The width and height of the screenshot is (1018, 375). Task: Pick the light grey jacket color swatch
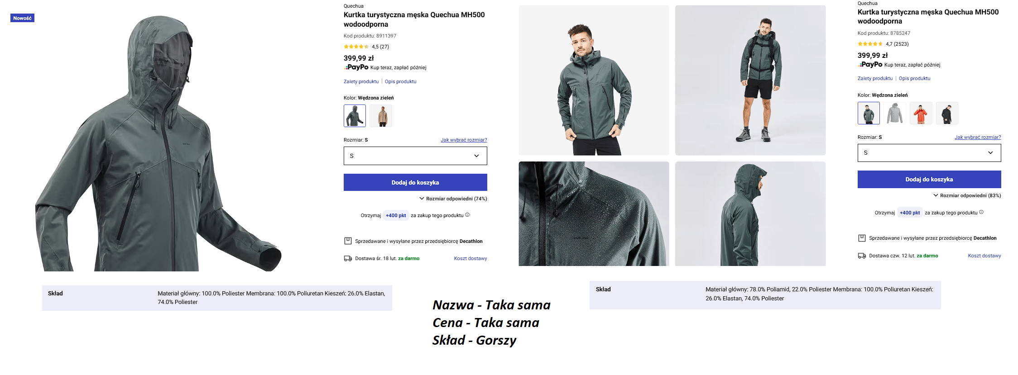tap(894, 113)
